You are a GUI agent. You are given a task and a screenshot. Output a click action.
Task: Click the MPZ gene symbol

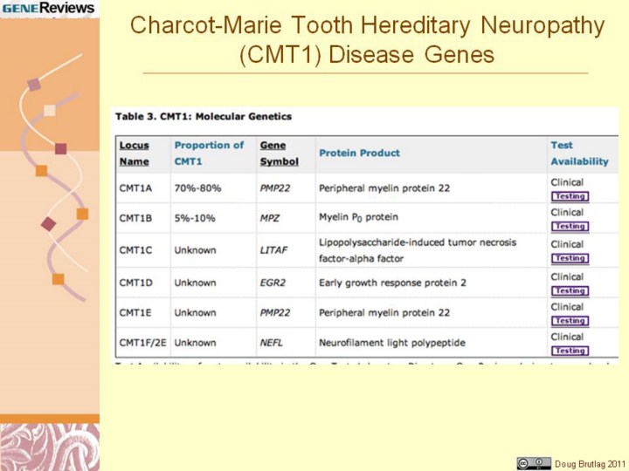tap(271, 218)
